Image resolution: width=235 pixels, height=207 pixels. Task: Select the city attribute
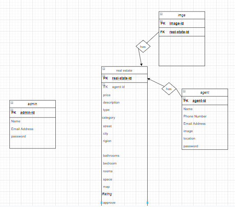coord(105,133)
